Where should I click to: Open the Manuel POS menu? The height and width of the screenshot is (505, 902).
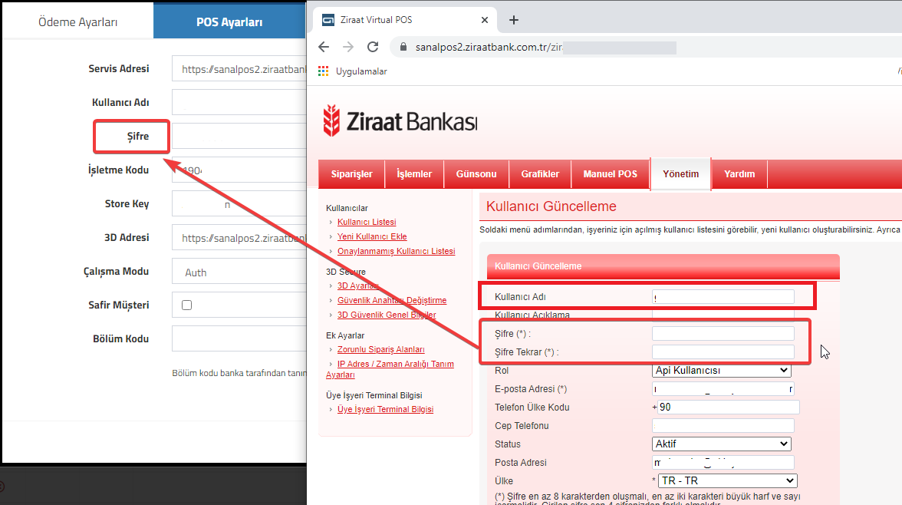(x=611, y=174)
